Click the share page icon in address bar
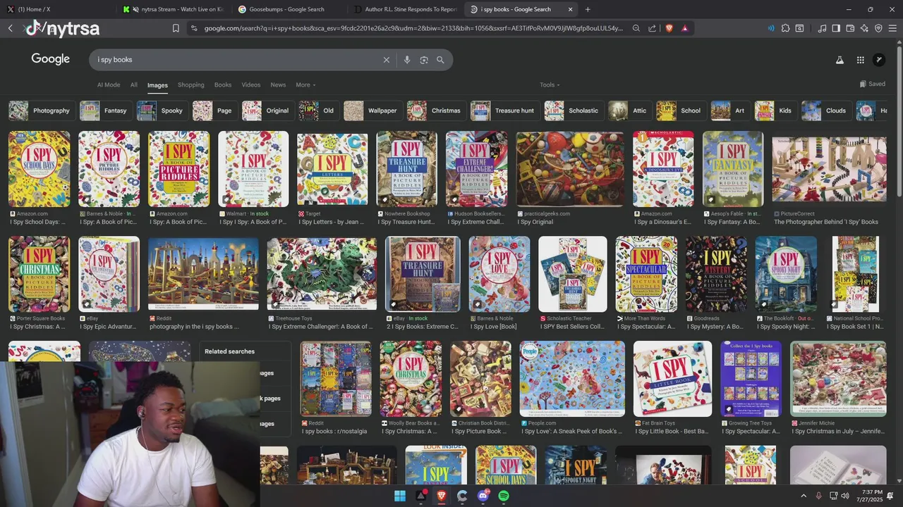The image size is (903, 507). click(652, 28)
